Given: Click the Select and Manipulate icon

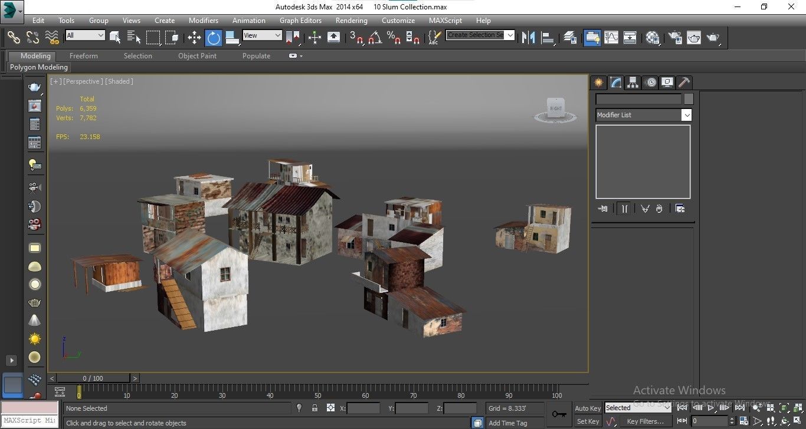Looking at the screenshot, I should pyautogui.click(x=314, y=37).
